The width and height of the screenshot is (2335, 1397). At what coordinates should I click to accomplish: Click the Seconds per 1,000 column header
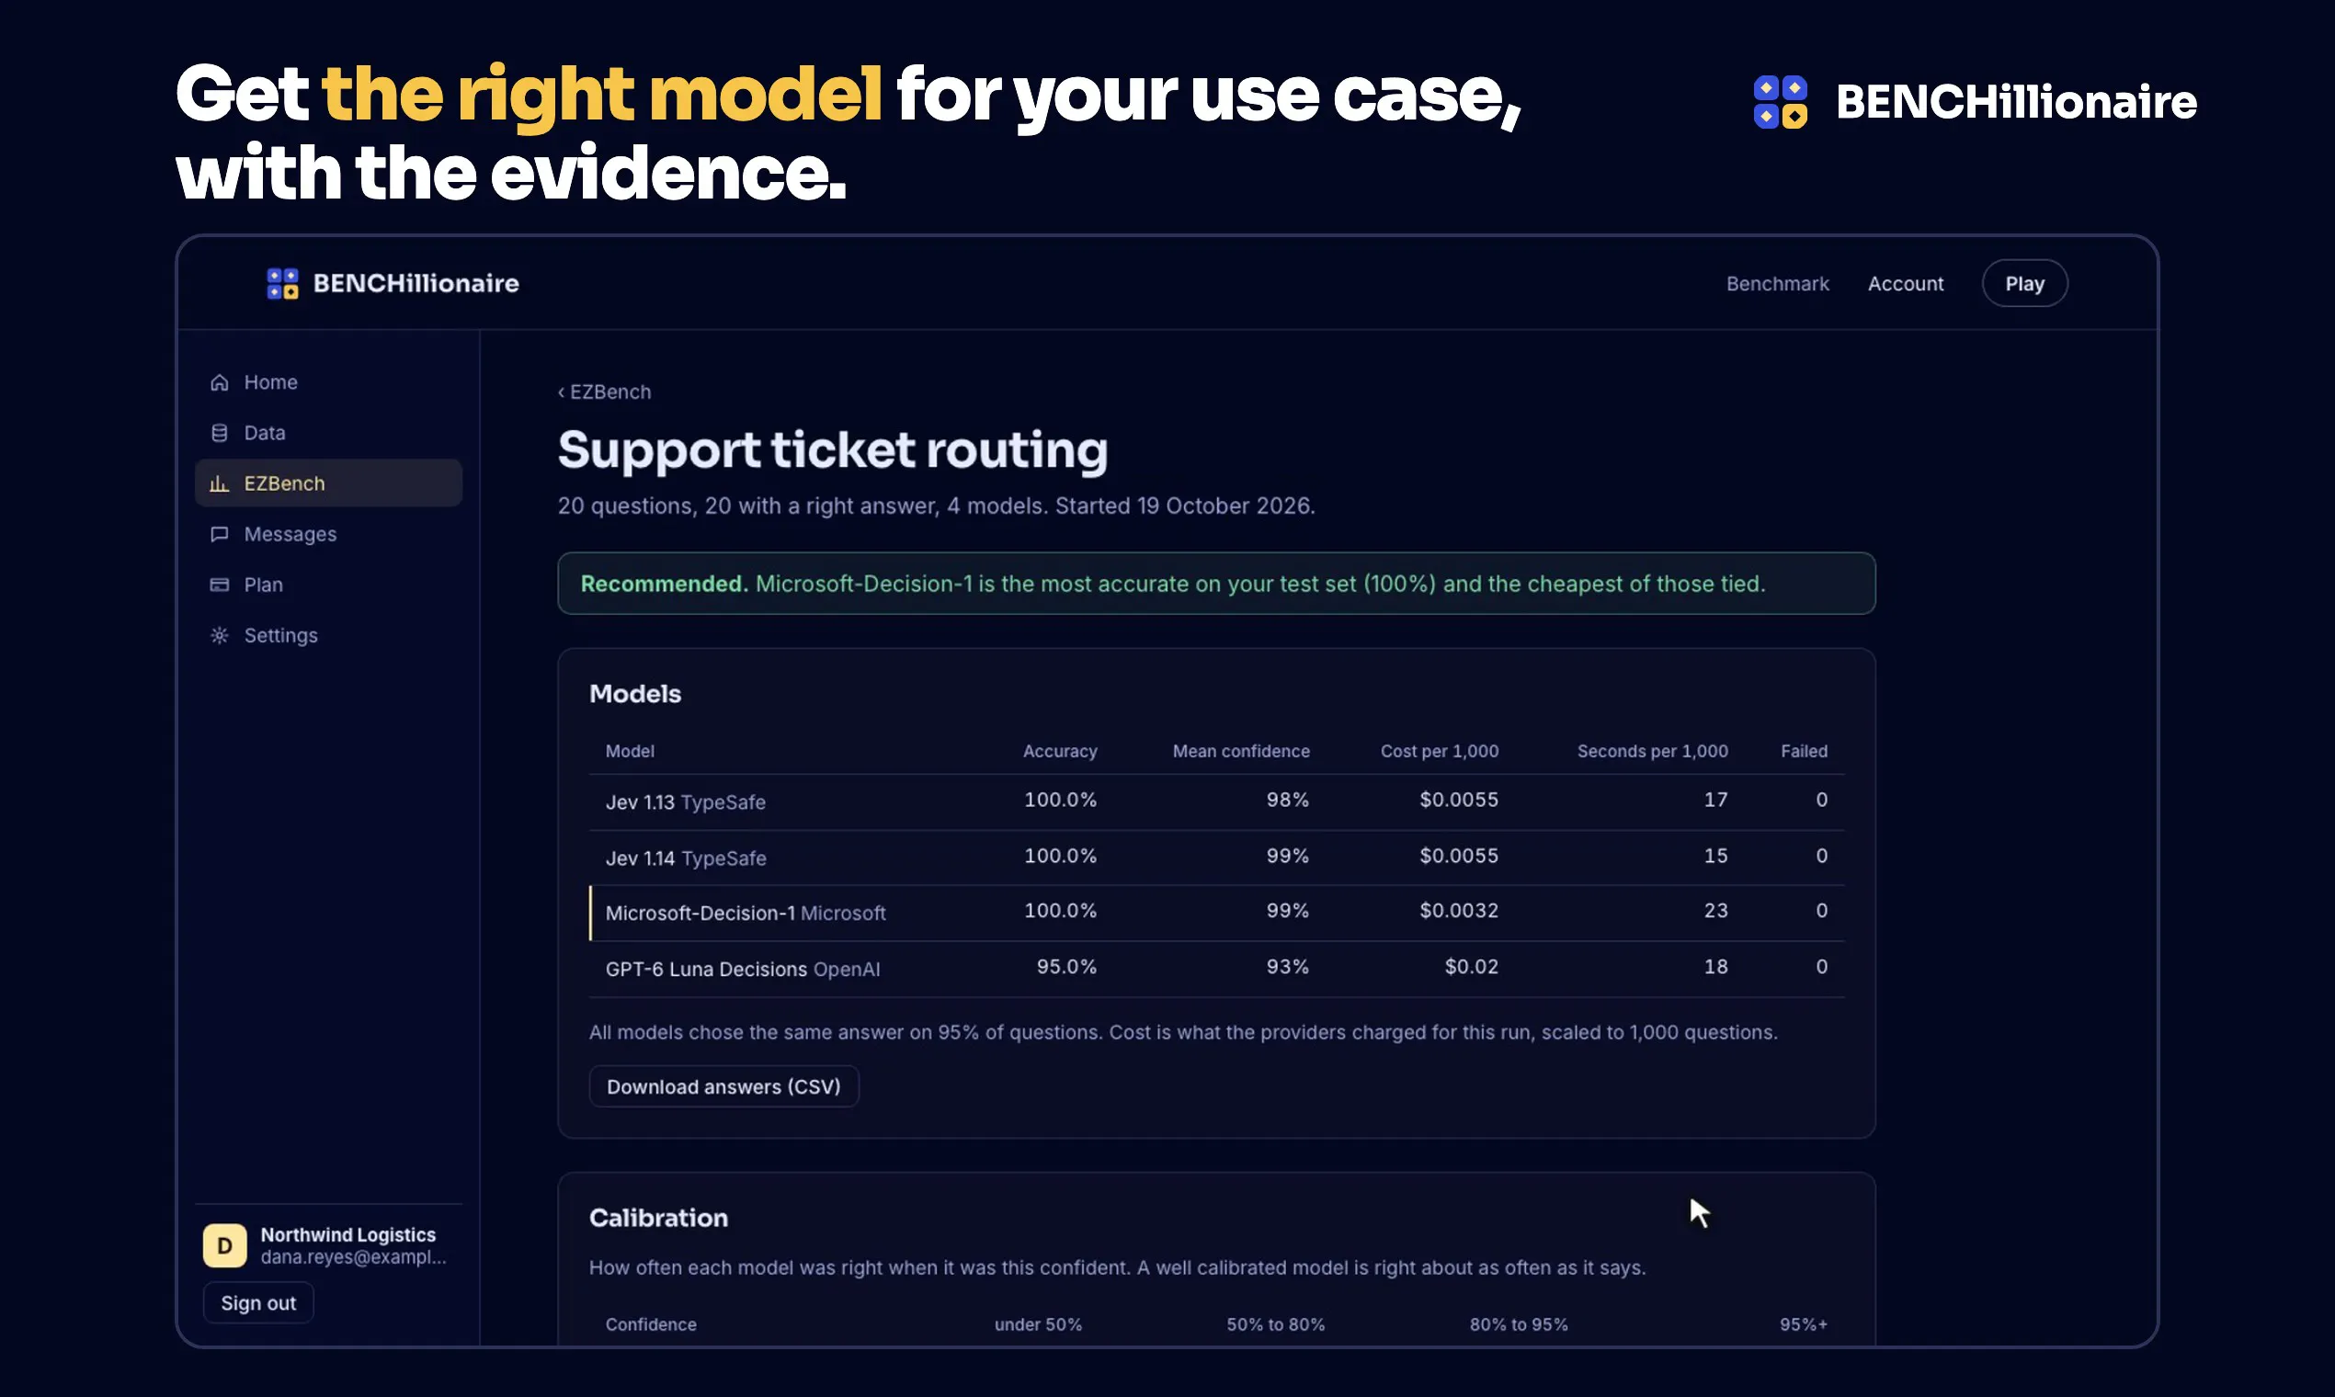click(1652, 751)
